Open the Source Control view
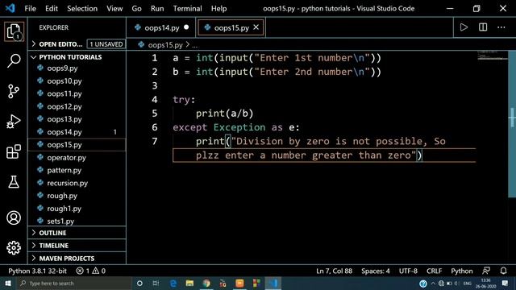Image resolution: width=516 pixels, height=290 pixels. click(14, 91)
